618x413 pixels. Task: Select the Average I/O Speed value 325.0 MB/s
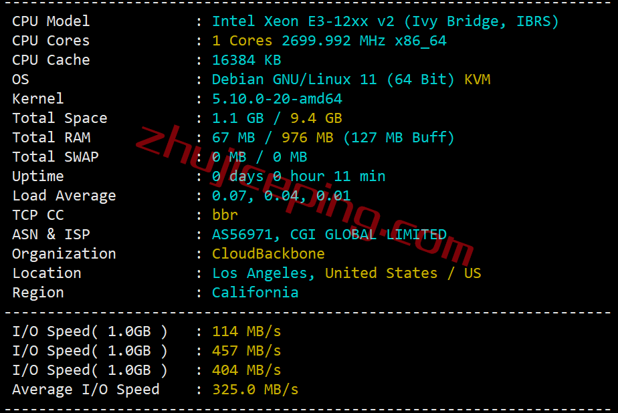(x=255, y=389)
